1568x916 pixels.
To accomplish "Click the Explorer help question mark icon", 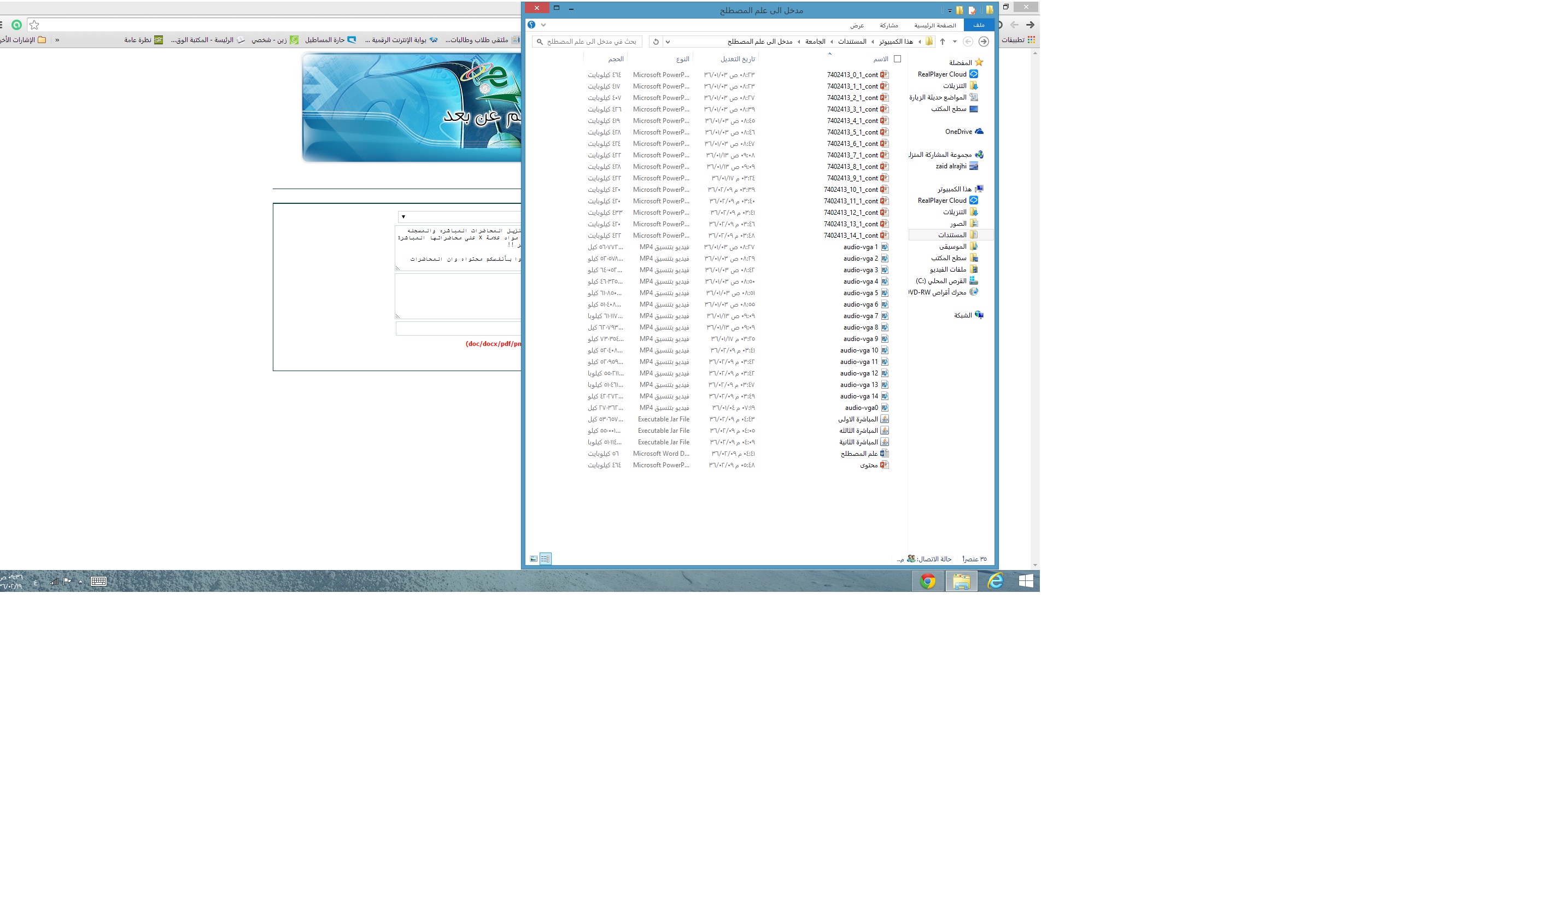I will (531, 25).
